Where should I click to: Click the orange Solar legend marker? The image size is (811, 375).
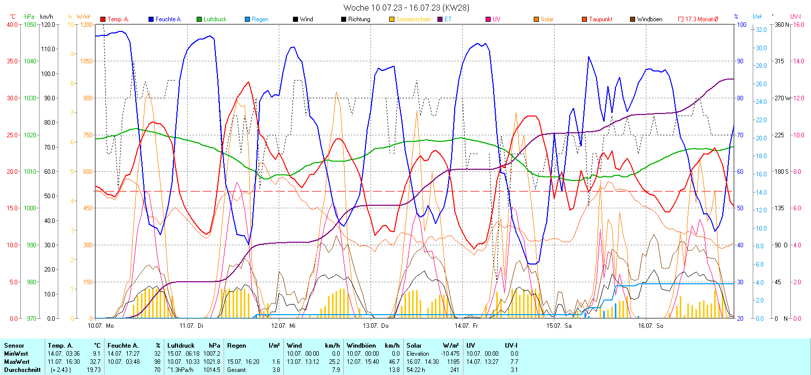(536, 19)
